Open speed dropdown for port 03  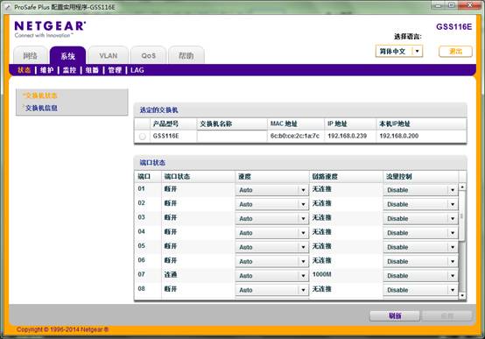272,218
